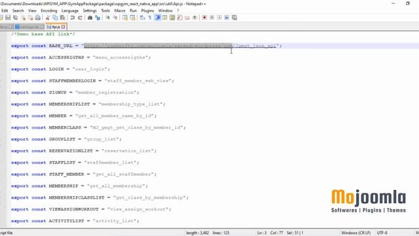
Task: Toggle the highlighted Indent Guide icon
Action: pos(158,18)
